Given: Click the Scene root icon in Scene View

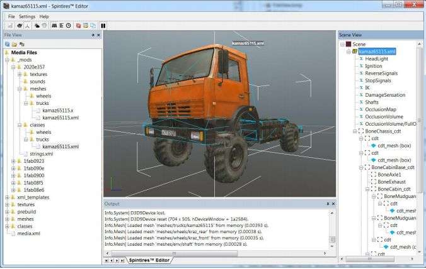Looking at the screenshot, I should [348, 44].
